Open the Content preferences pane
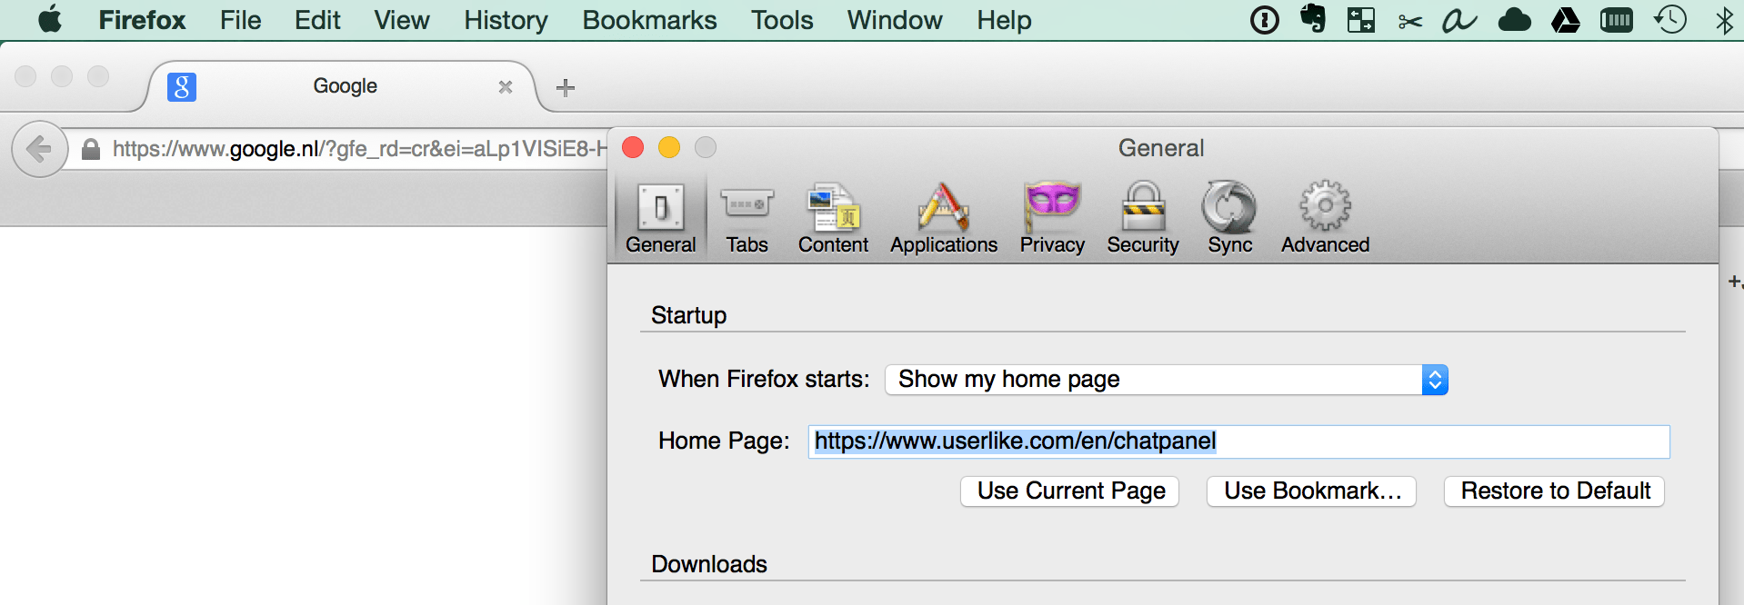This screenshot has height=605, width=1744. pos(833,218)
